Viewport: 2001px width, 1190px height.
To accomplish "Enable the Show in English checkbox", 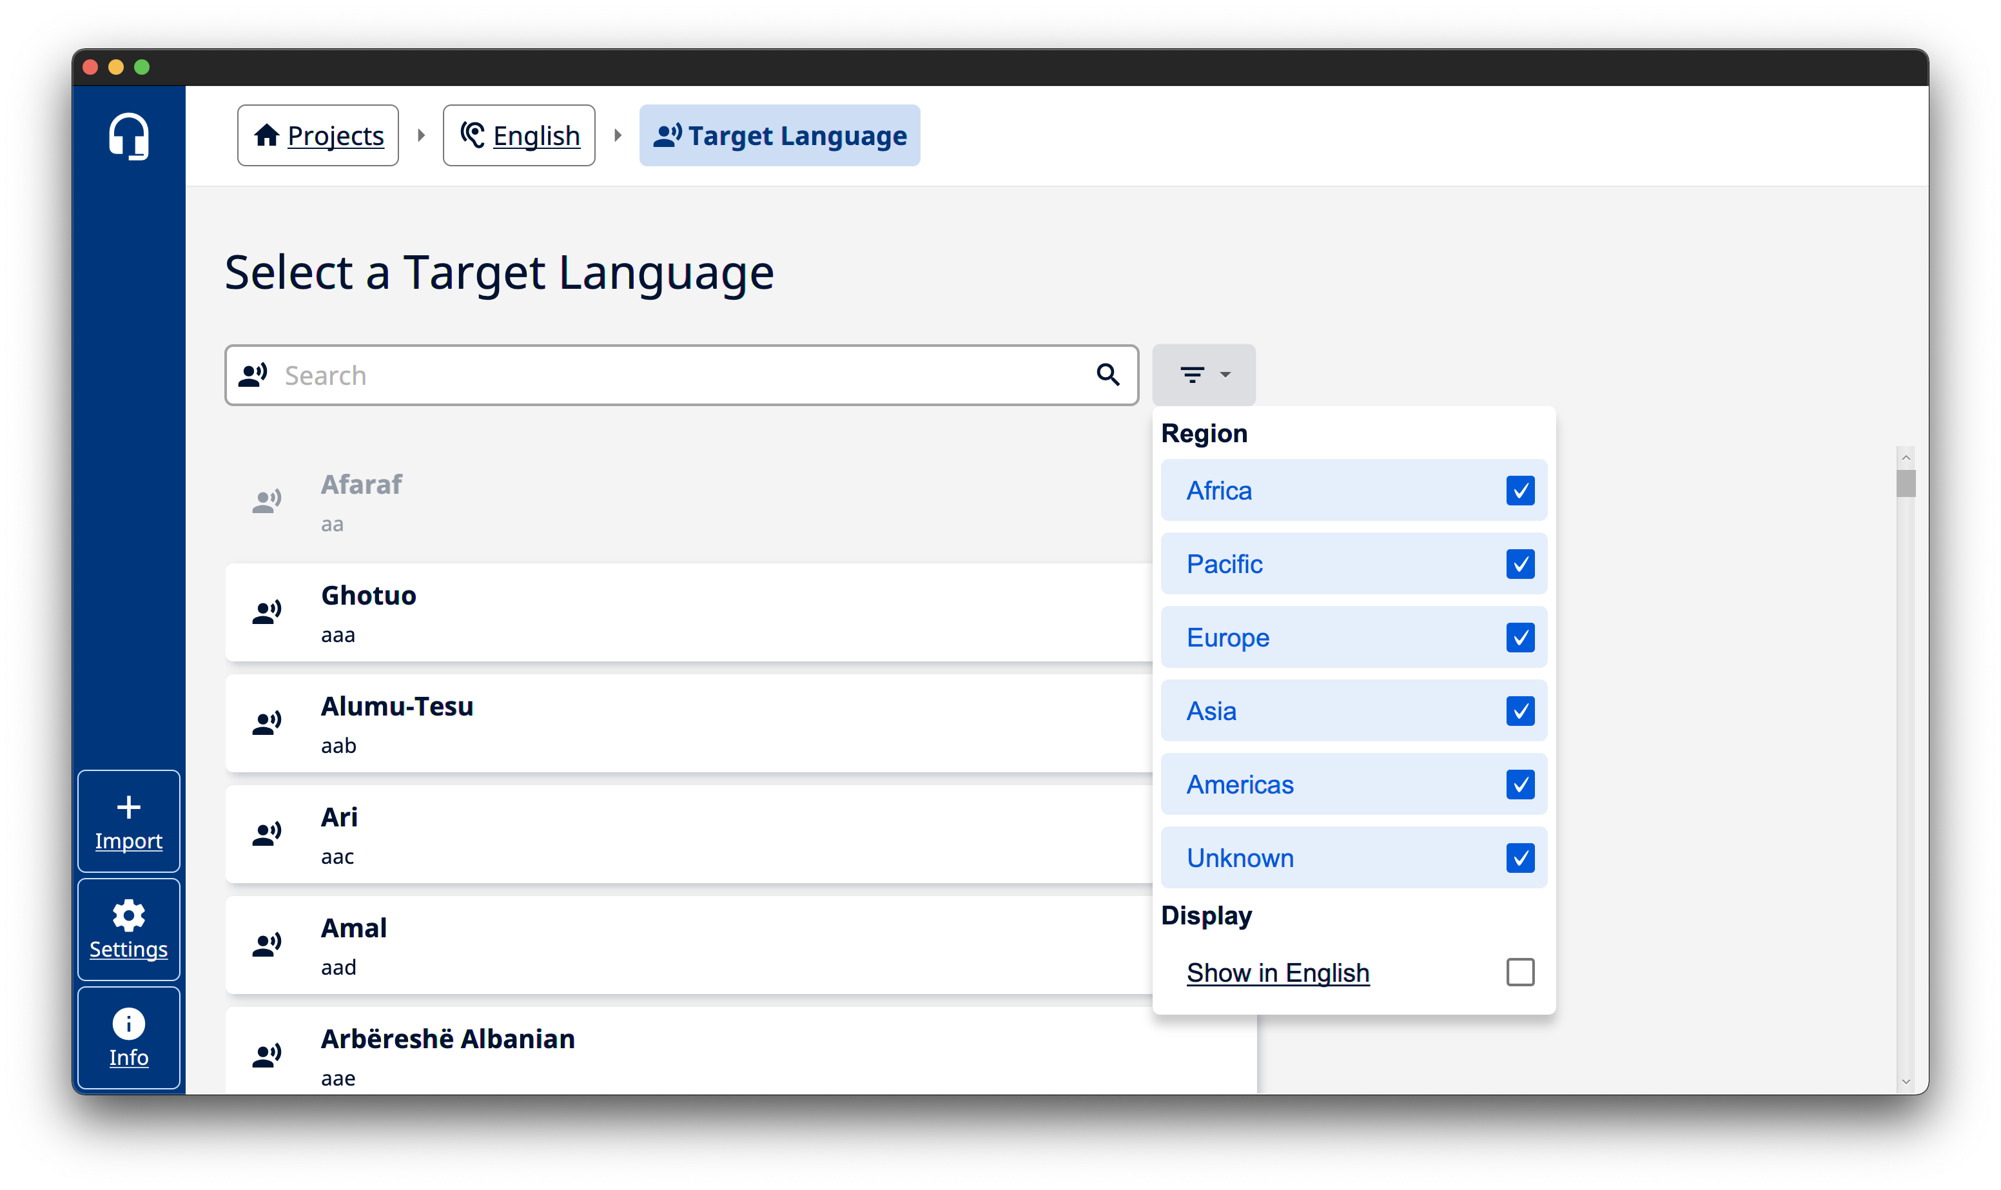I will point(1519,973).
